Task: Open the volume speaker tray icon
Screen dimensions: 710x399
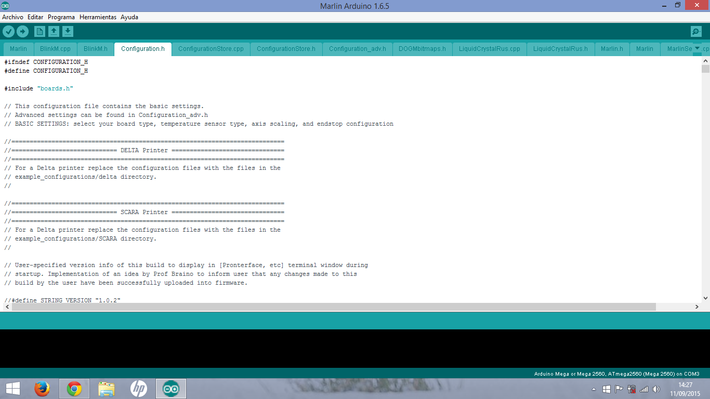Action: tap(656, 389)
